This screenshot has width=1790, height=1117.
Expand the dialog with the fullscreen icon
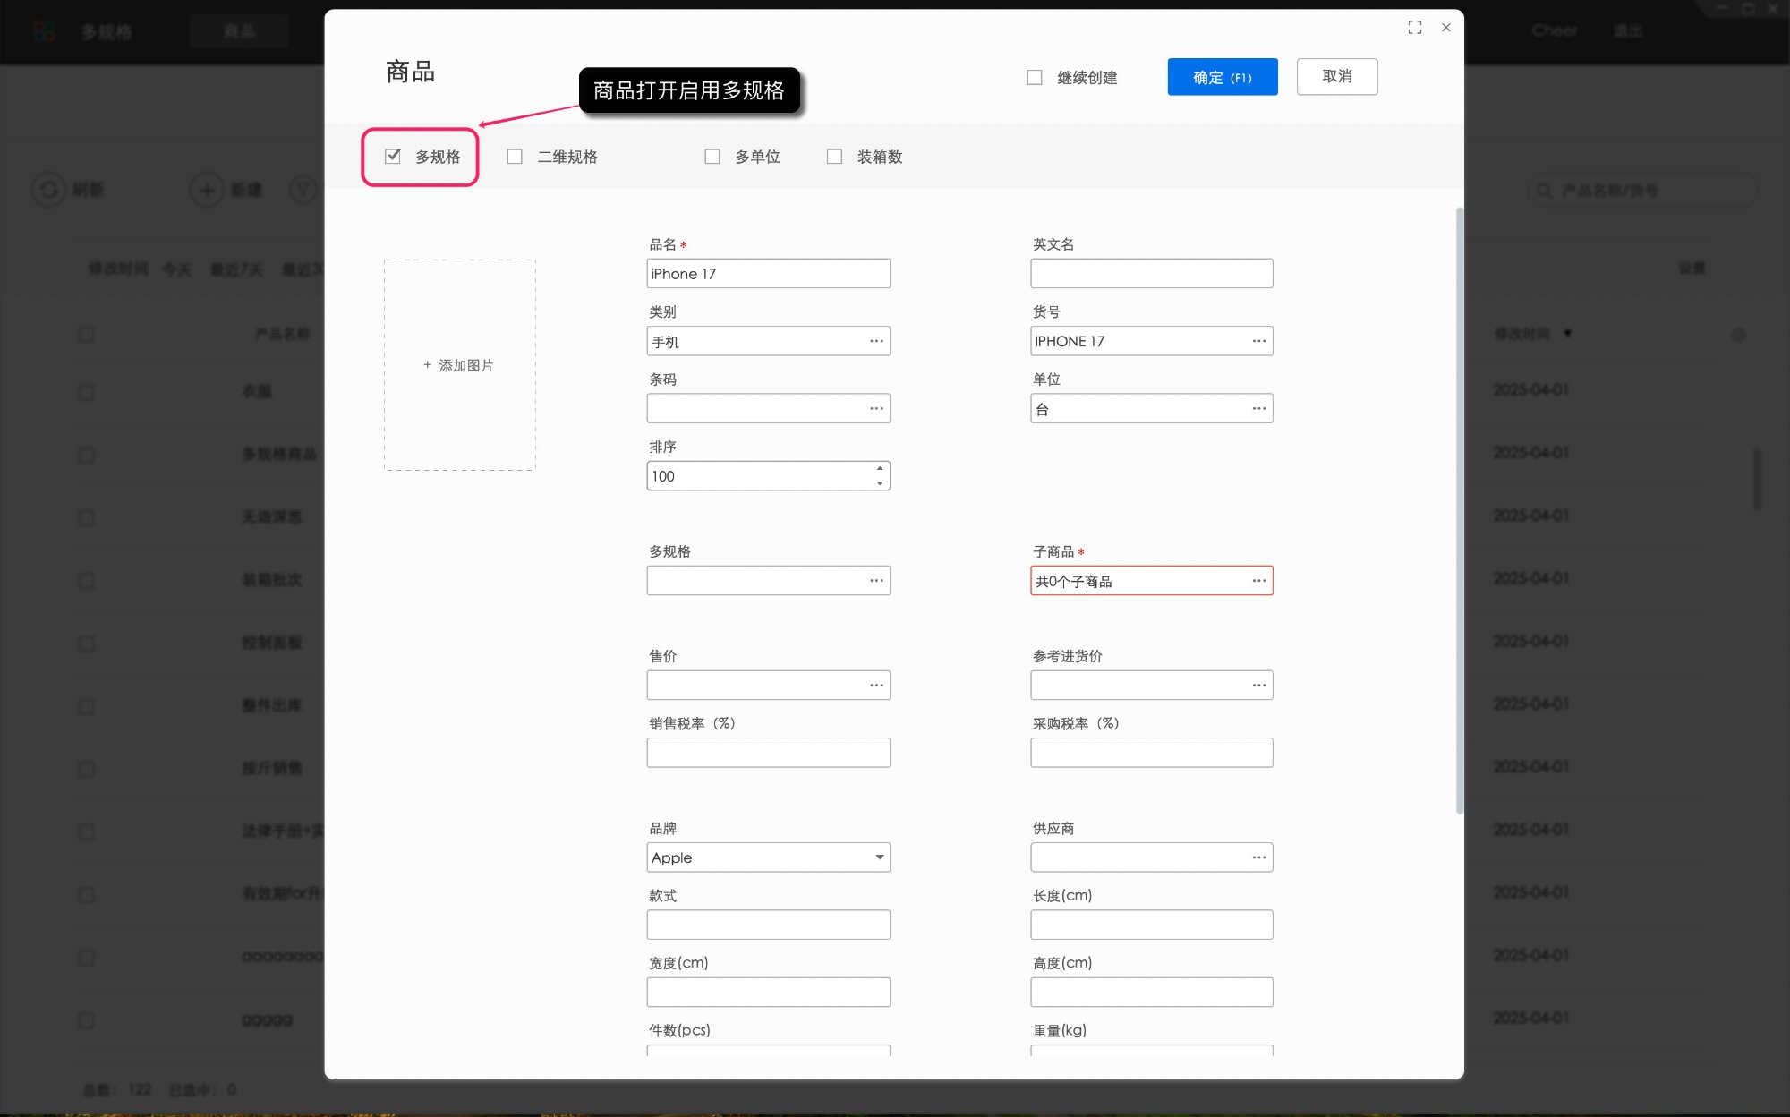pos(1414,28)
